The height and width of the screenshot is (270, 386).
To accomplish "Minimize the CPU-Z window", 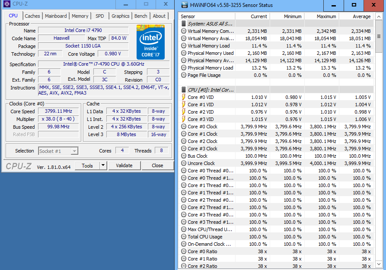I will pyautogui.click(x=125, y=4).
